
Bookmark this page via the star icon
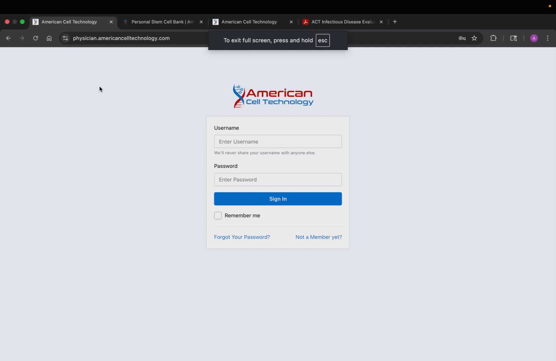click(474, 38)
